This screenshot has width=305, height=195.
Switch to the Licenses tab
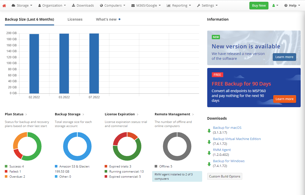(x=75, y=19)
